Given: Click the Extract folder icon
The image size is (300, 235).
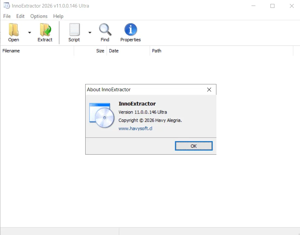Looking at the screenshot, I should pos(45,30).
